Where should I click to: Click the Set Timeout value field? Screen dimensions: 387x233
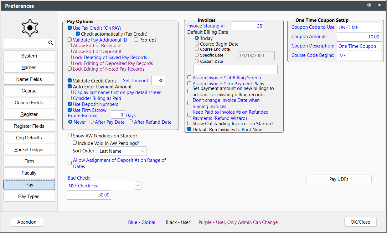click(158, 81)
